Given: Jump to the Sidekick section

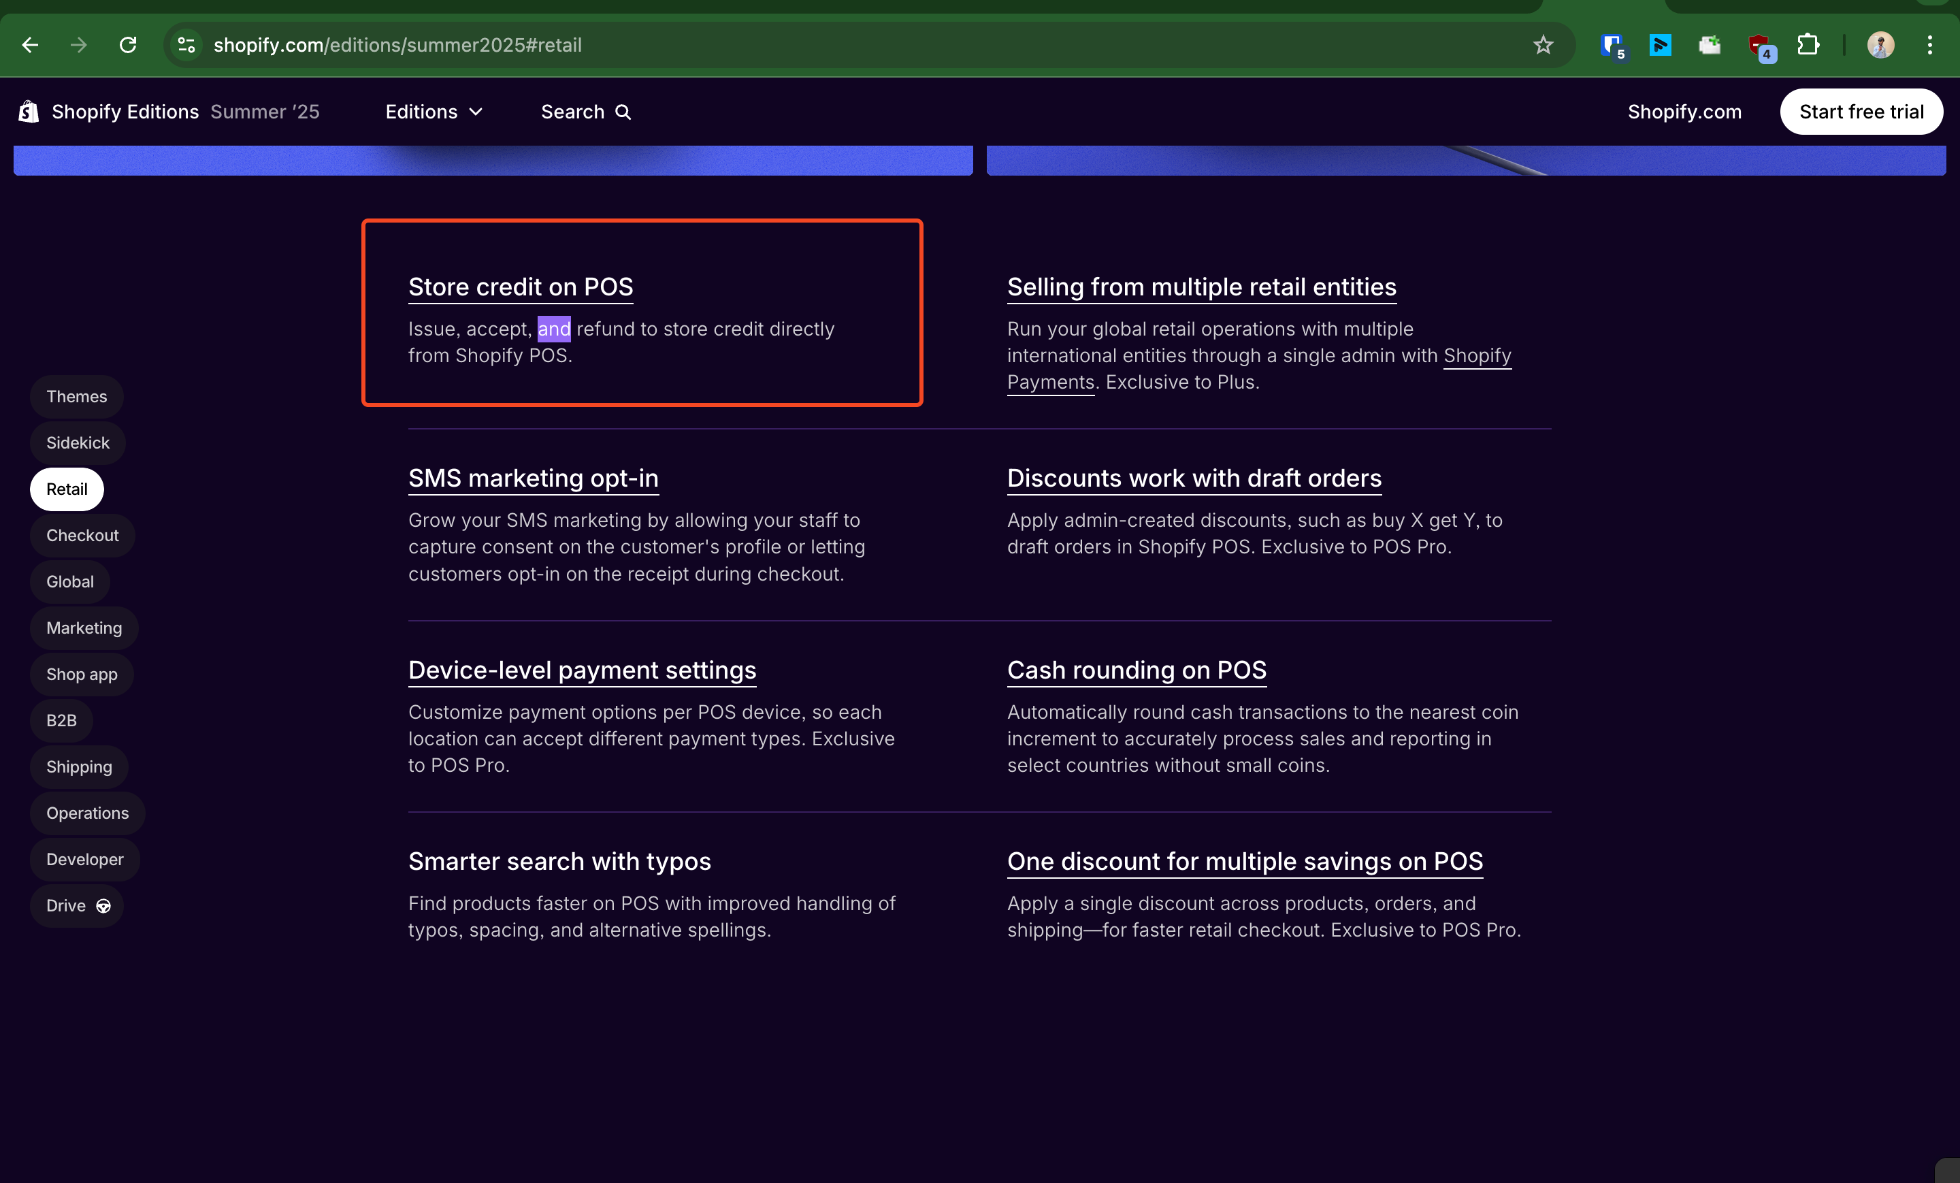Looking at the screenshot, I should (77, 442).
